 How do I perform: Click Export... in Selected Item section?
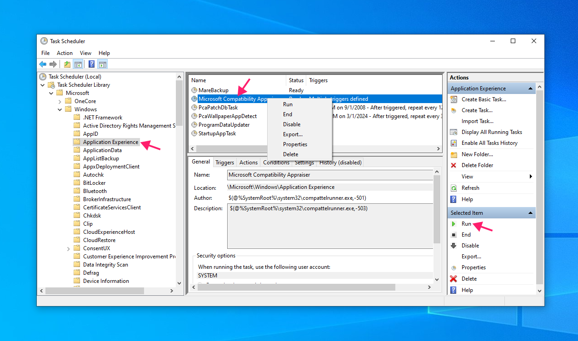pyautogui.click(x=471, y=257)
